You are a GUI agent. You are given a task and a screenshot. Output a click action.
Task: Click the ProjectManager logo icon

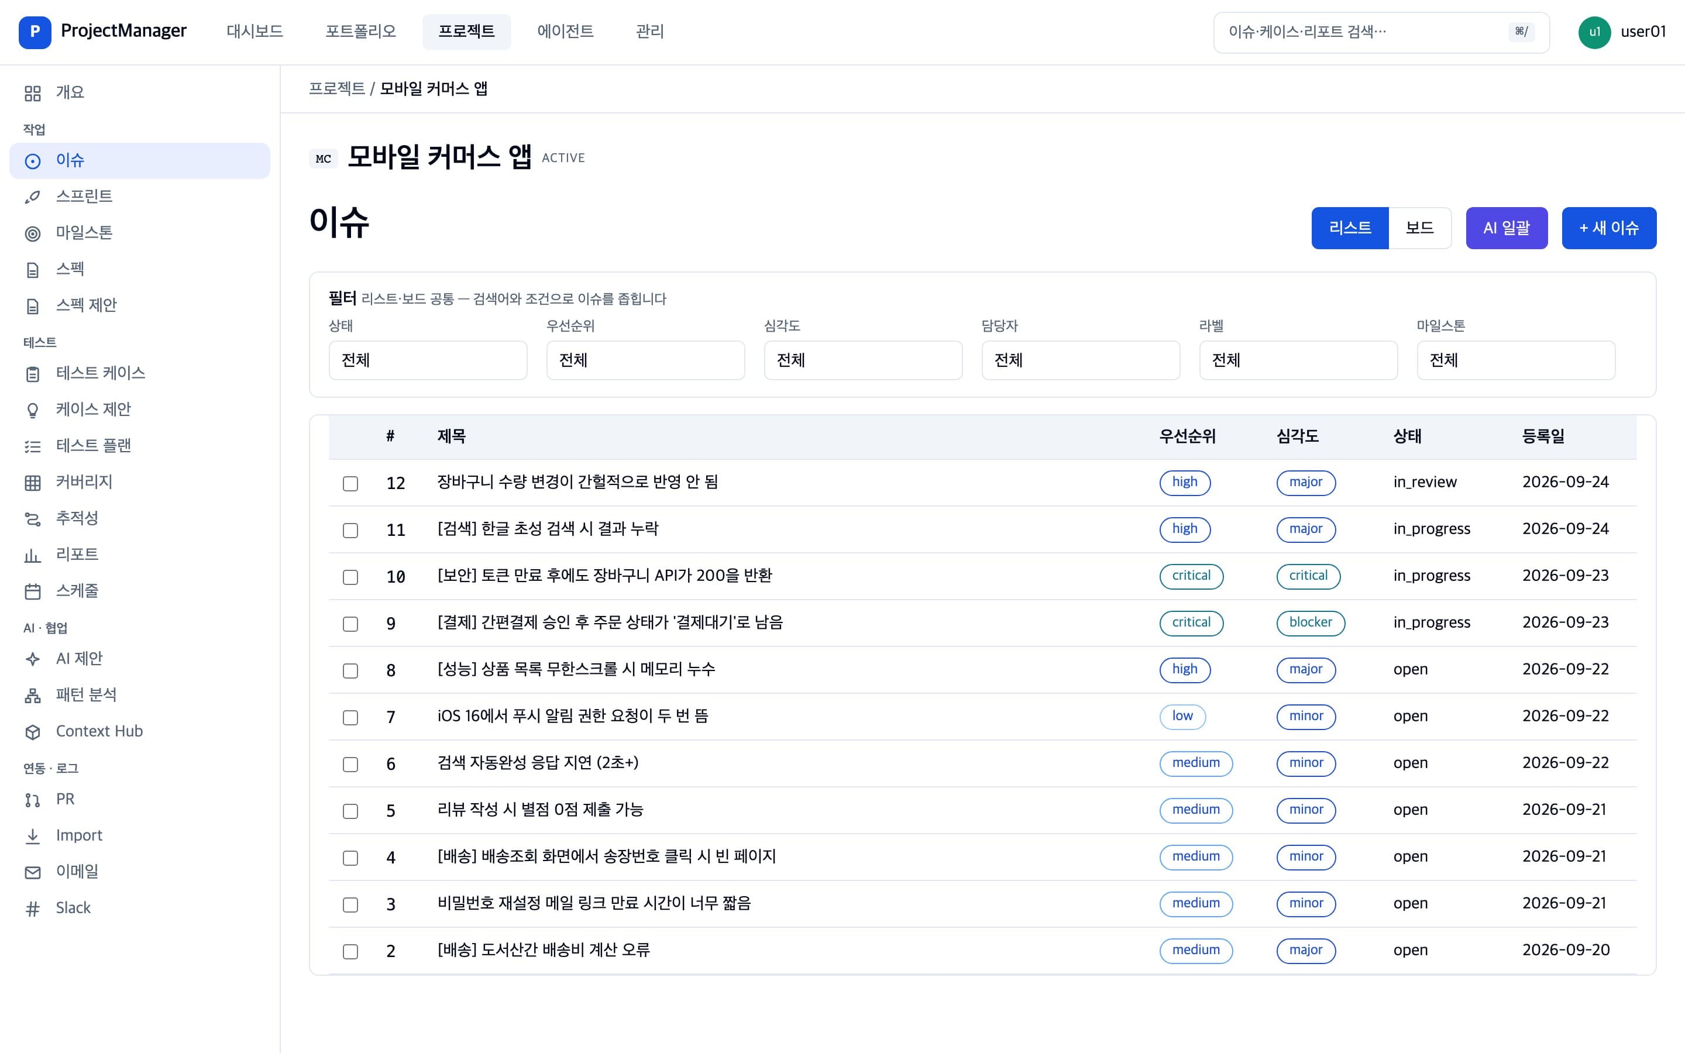tap(35, 32)
